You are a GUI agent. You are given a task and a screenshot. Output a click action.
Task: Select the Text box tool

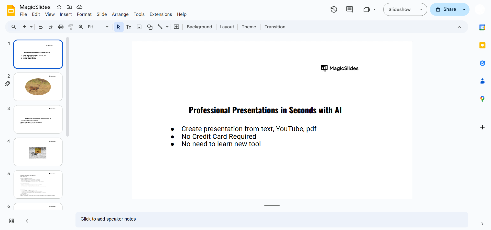click(128, 27)
